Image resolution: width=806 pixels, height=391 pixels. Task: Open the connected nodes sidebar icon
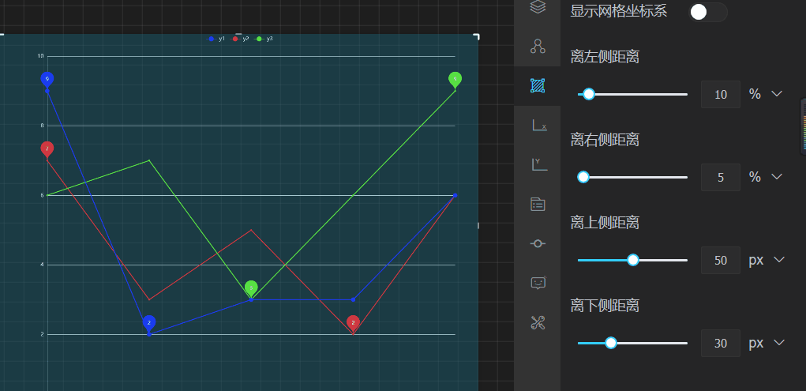[x=538, y=47]
